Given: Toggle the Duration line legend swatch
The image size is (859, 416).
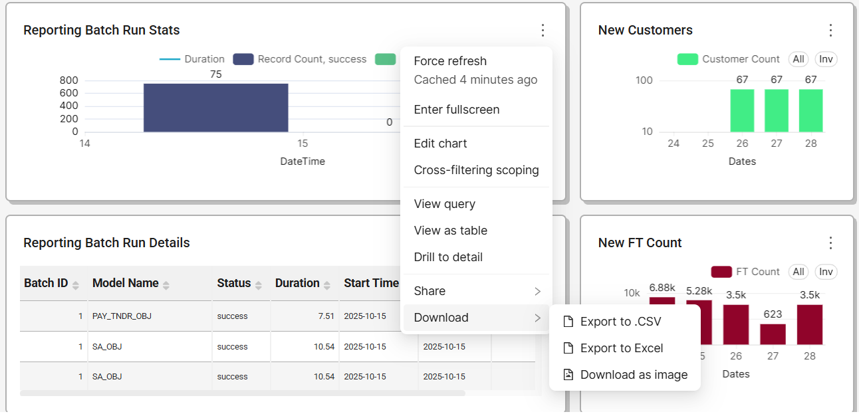Looking at the screenshot, I should [170, 59].
